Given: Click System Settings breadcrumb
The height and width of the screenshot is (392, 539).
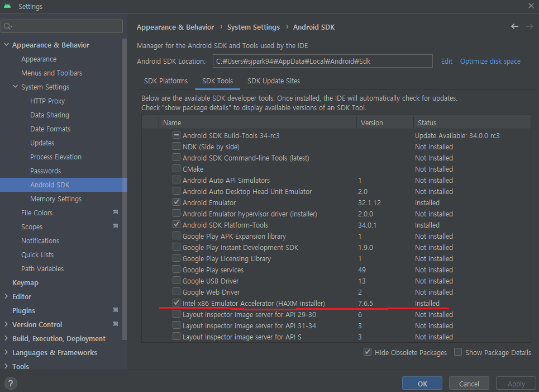Looking at the screenshot, I should 254,27.
